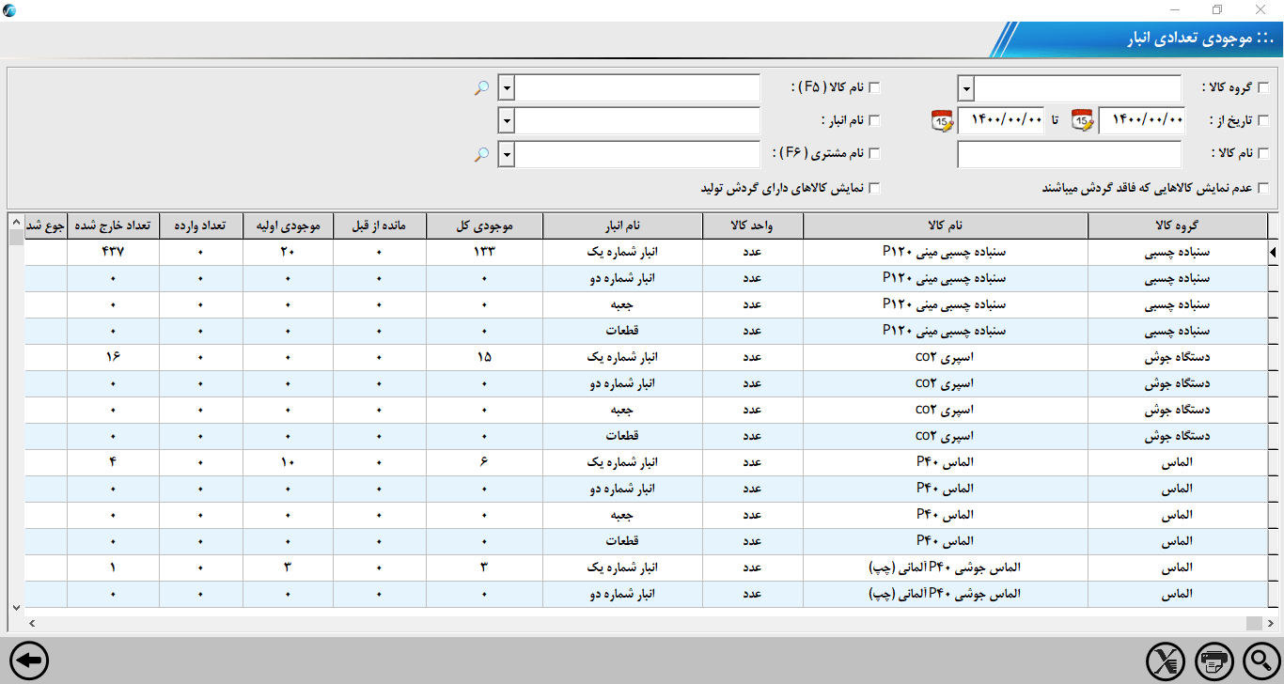1284x684 pixels.
Task: Expand the گروه کالا dropdown list
Action: coord(966,88)
